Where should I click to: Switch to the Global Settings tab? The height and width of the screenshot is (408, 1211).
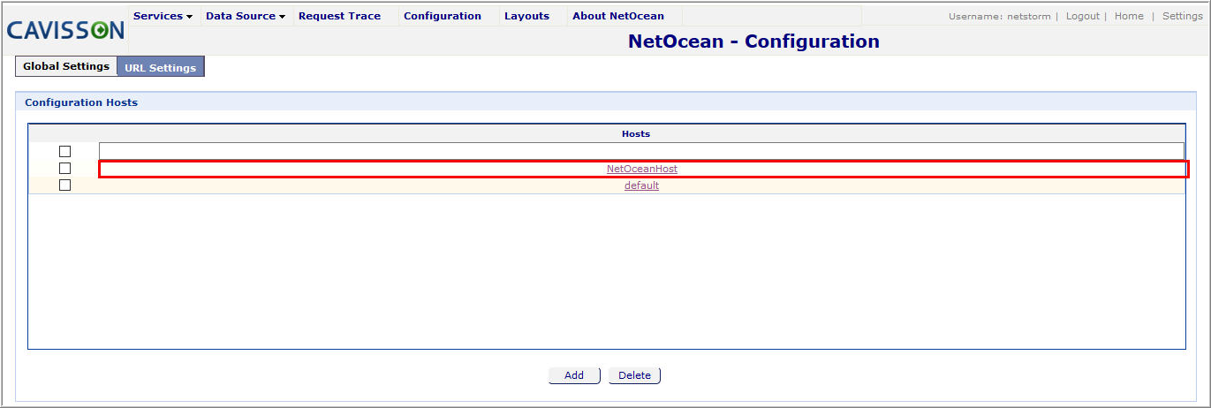[66, 66]
